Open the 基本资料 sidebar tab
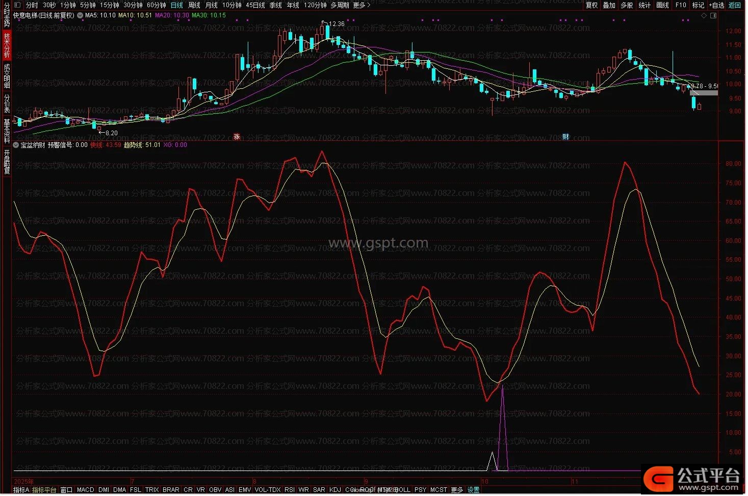748x496 pixels. 7,131
